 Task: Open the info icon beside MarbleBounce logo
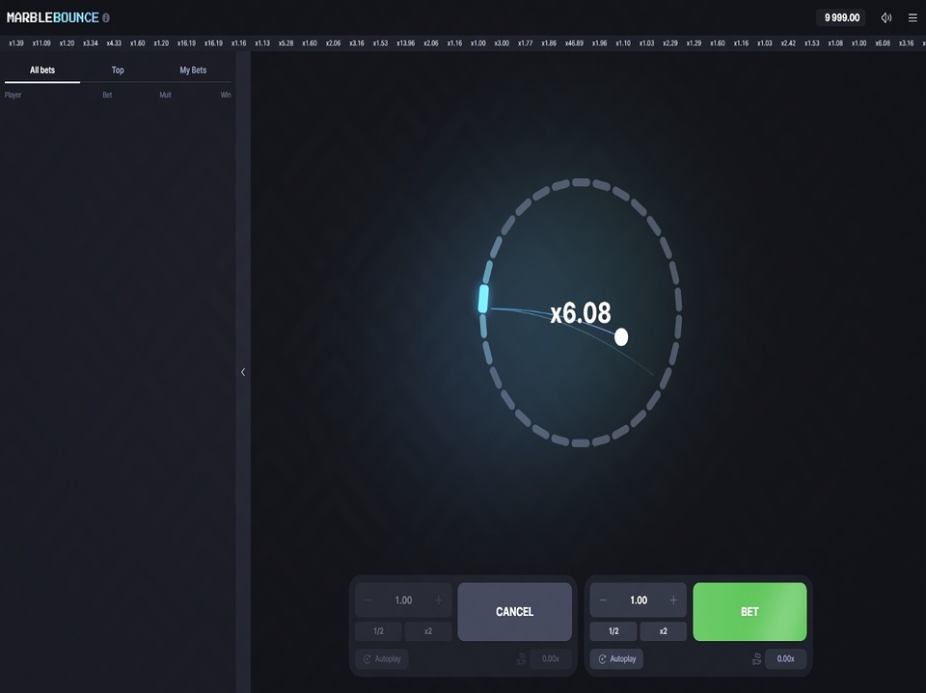[106, 17]
